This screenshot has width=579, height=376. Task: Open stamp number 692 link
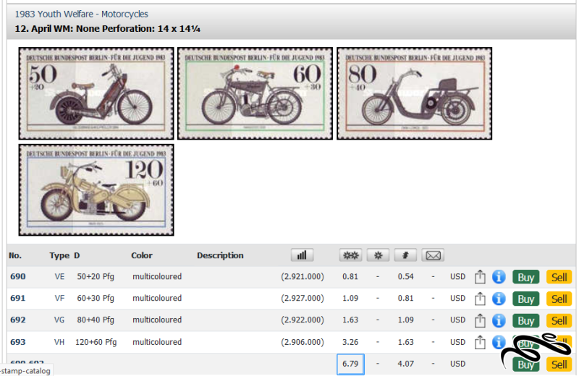pos(17,320)
